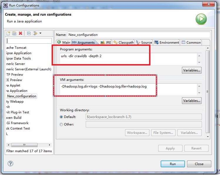Click the Revert button
Viewport: 220px width, 175px height.
(x=196, y=148)
